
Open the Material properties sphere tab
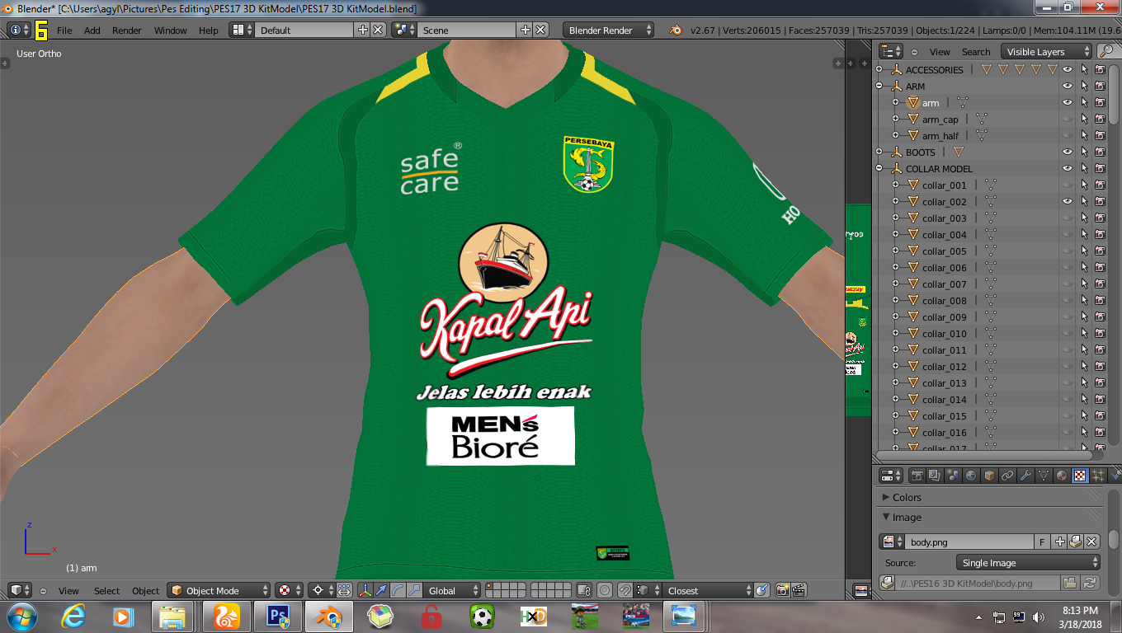(1062, 476)
